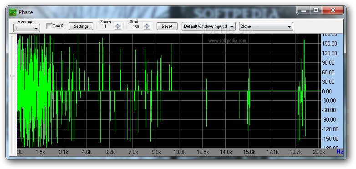Click the Phase application icon in title bar

12,12
